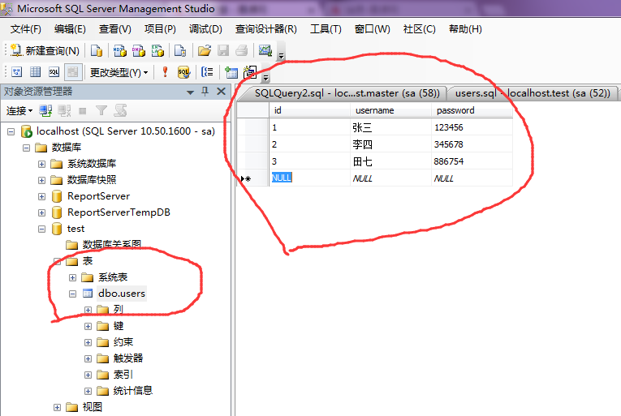
Task: Click the Analysis Services XMLA Query icon
Action: (x=157, y=50)
